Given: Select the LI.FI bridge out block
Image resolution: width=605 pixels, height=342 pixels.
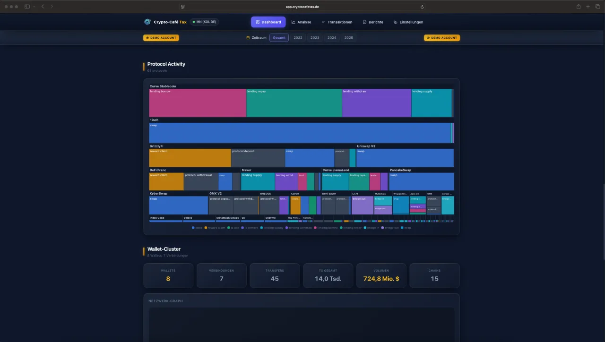Looking at the screenshot, I should (x=363, y=205).
